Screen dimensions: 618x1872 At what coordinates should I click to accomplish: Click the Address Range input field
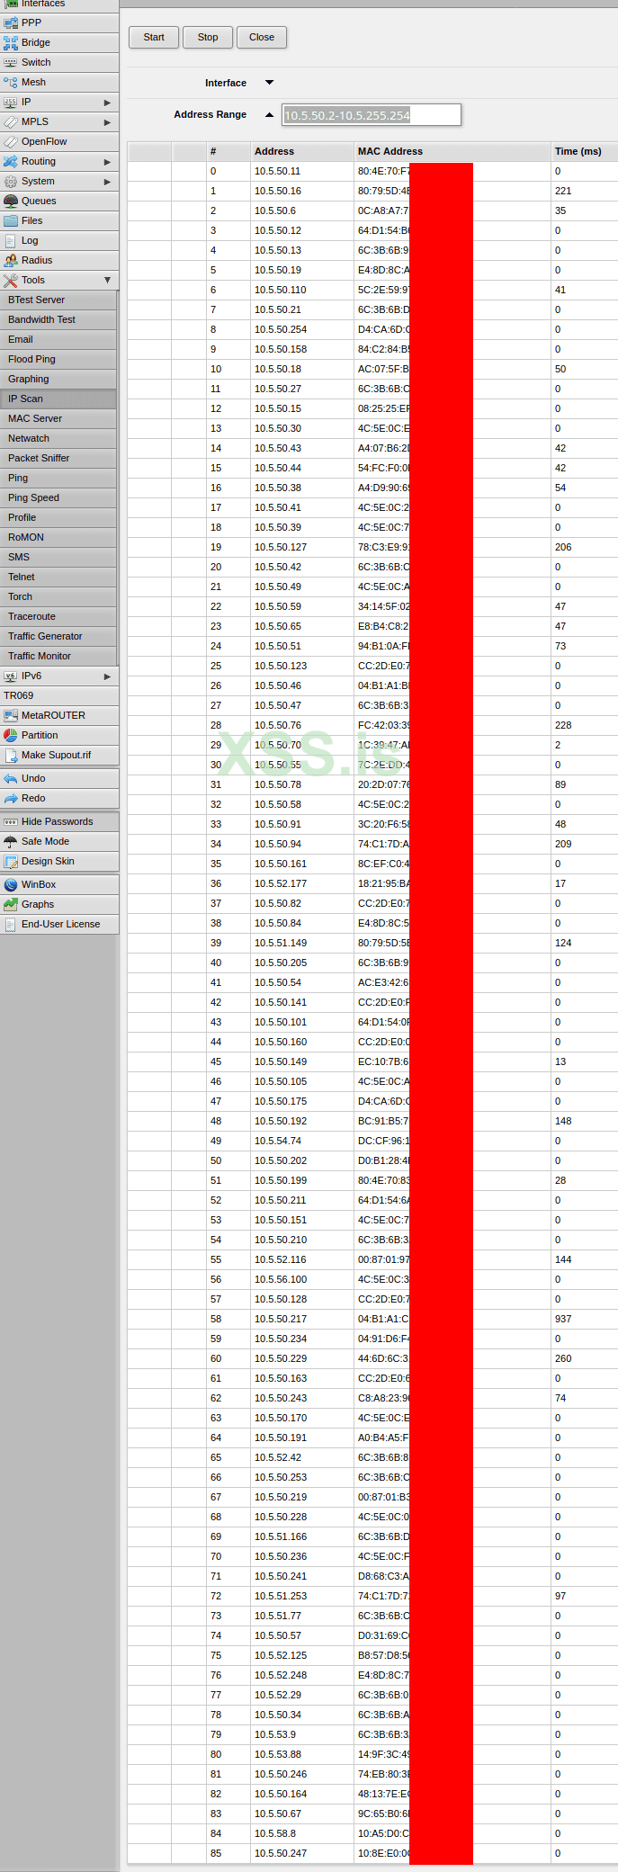[x=372, y=114]
